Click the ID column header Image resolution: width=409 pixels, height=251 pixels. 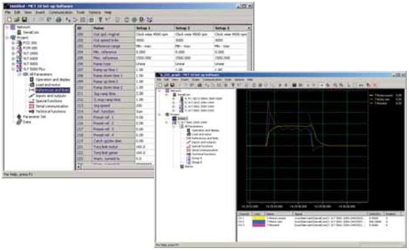pyautogui.click(x=84, y=28)
